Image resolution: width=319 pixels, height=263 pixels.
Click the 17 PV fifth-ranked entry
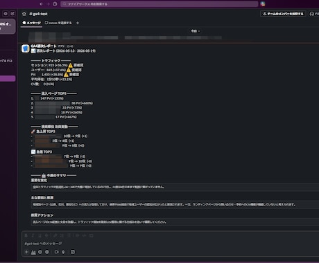tap(54, 117)
